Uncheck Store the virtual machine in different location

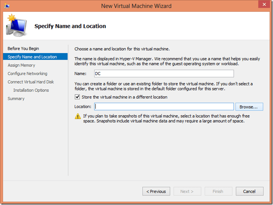77,97
